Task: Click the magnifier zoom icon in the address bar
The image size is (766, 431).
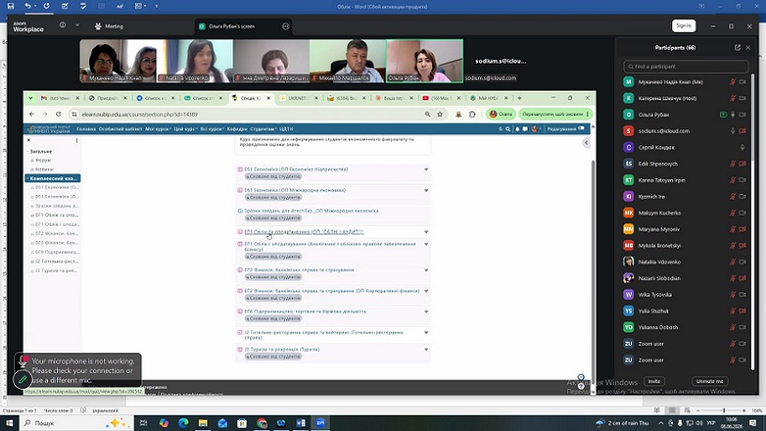Action: 428,114
